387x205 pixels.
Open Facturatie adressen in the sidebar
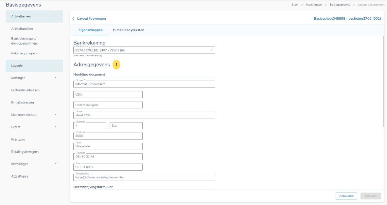[x=25, y=90]
